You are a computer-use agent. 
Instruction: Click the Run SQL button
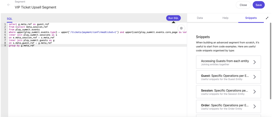pyautogui.click(x=173, y=18)
